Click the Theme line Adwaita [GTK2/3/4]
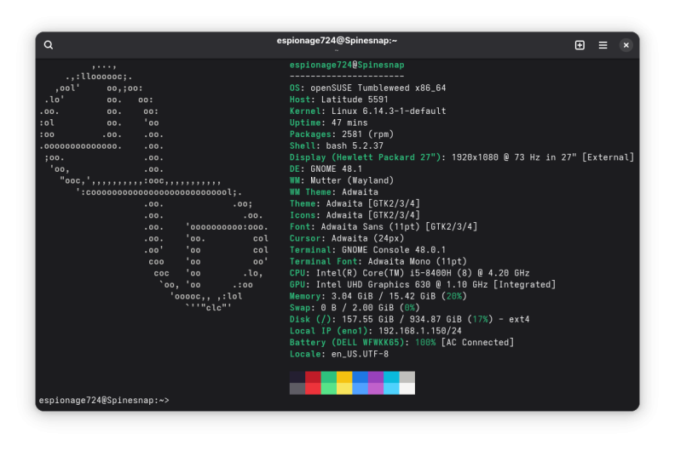Image resolution: width=675 pixels, height=450 pixels. pos(355,203)
